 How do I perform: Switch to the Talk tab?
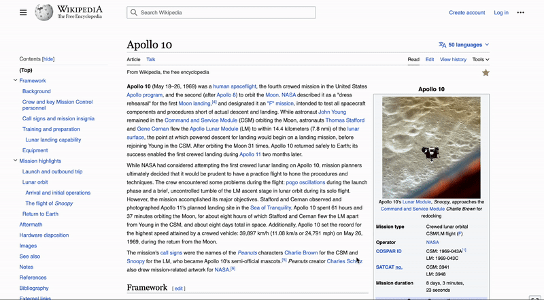151,59
